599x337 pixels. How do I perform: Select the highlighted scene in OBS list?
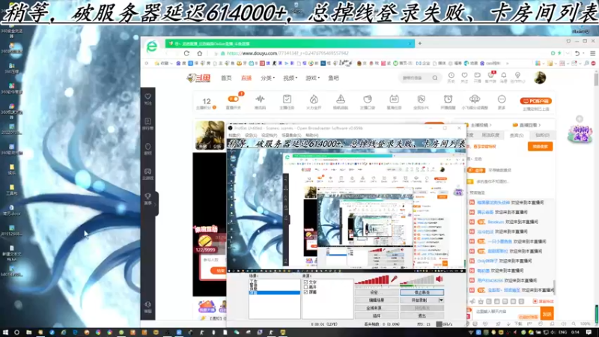pyautogui.click(x=274, y=293)
